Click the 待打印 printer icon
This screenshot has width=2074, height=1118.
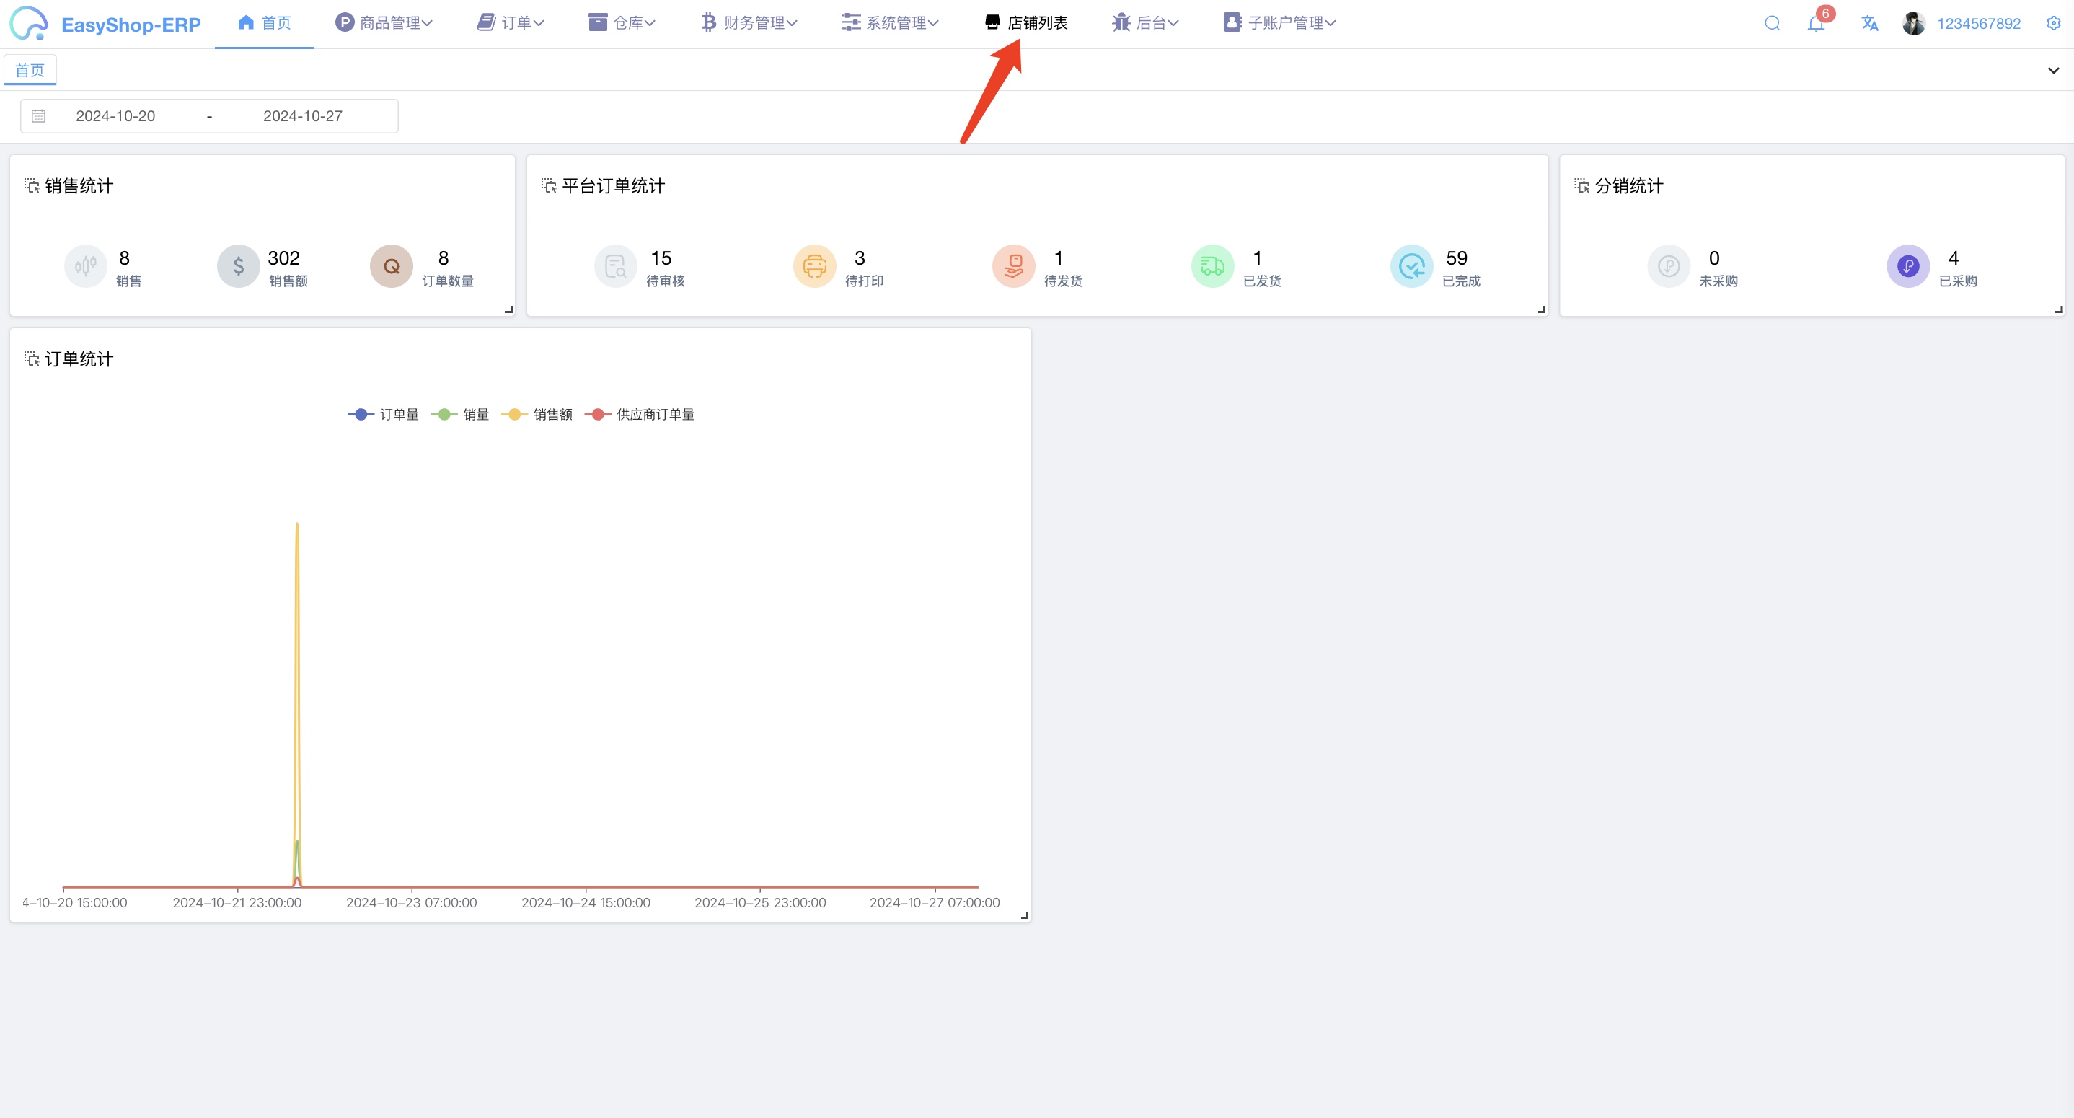(815, 266)
